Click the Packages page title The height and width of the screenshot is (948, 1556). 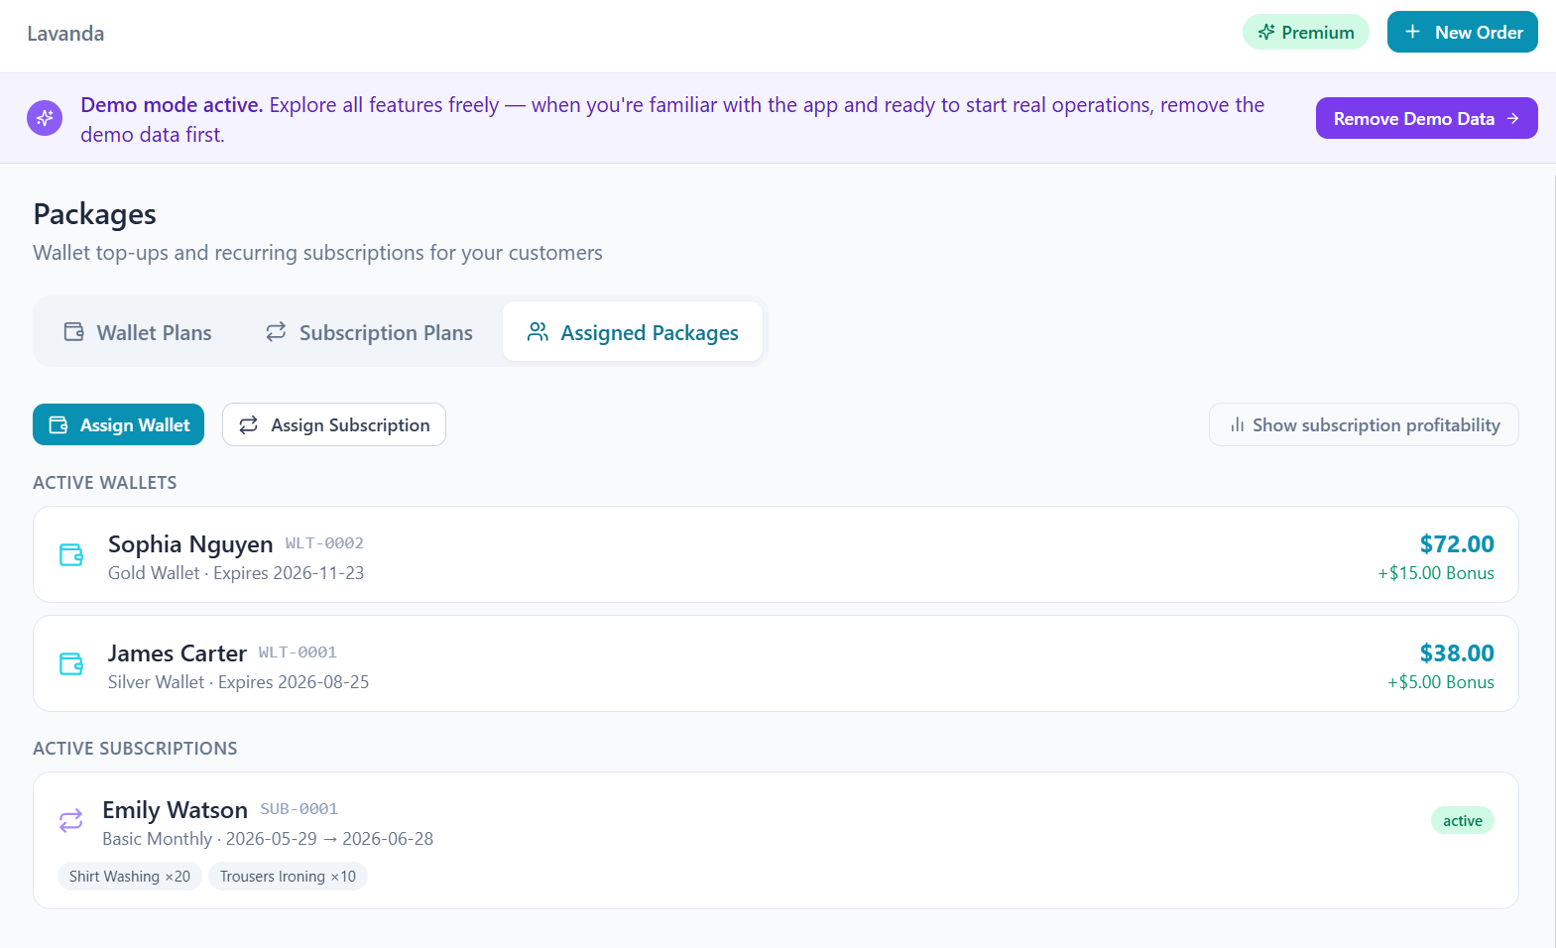(x=95, y=214)
